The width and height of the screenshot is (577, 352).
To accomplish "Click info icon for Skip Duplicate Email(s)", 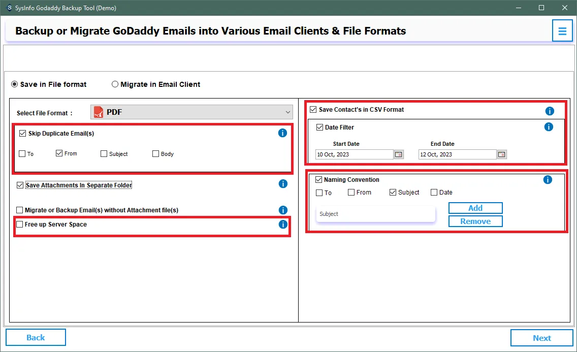I will pyautogui.click(x=283, y=133).
